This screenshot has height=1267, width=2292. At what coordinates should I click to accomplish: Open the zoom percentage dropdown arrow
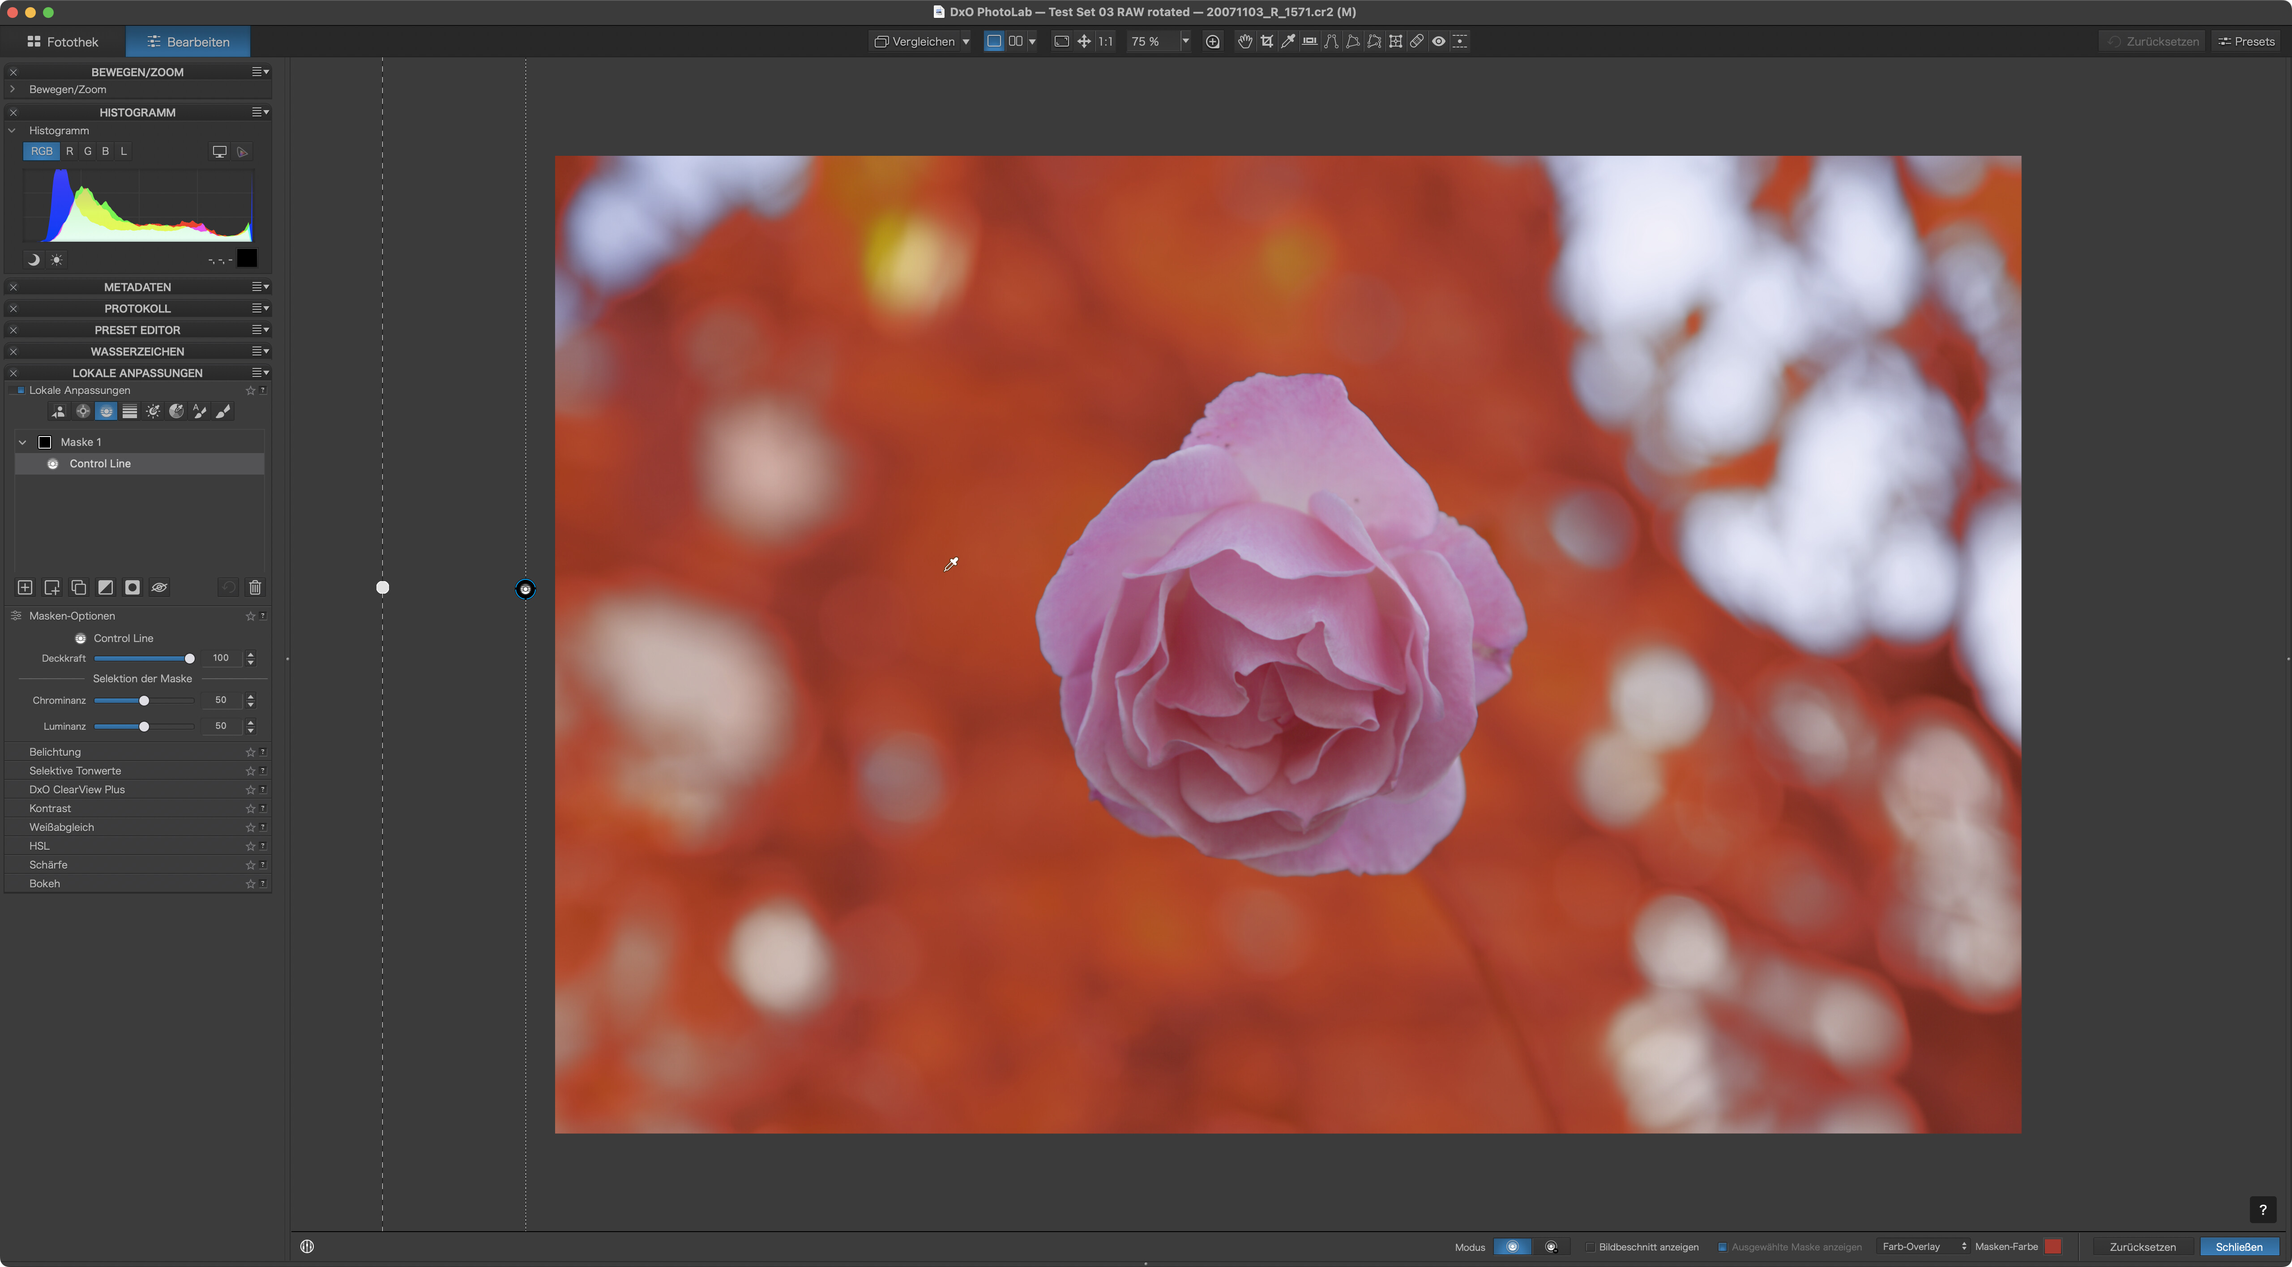tap(1185, 41)
